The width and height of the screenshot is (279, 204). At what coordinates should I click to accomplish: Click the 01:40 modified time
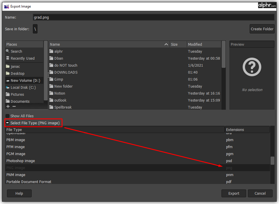click(193, 72)
